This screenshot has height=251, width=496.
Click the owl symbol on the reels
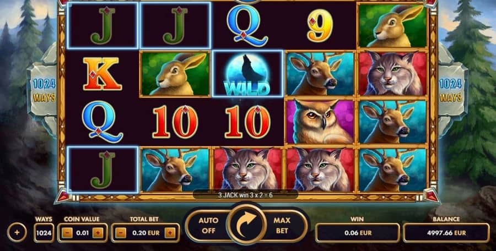click(x=320, y=122)
